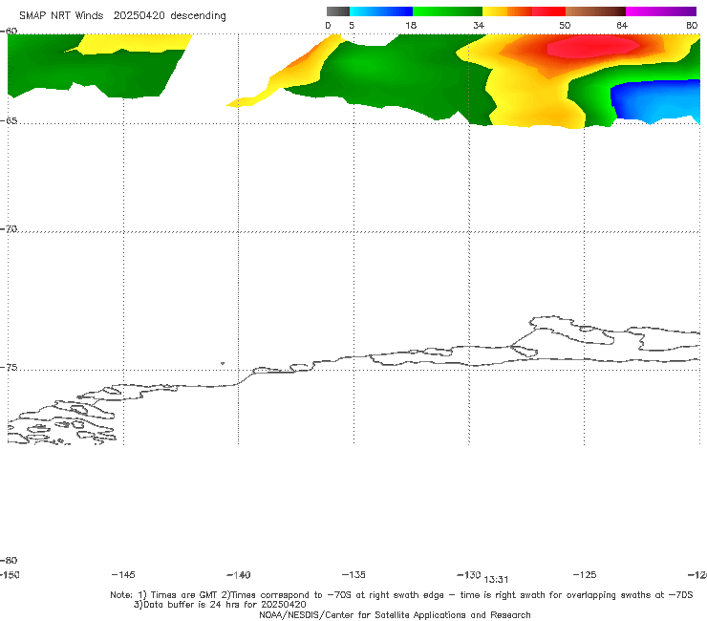Click the latitude label '-75'
This screenshot has height=621, width=707.
click(9, 368)
